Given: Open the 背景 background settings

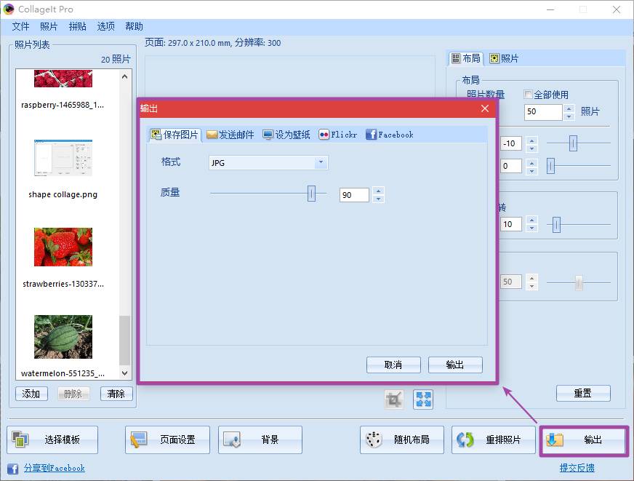Looking at the screenshot, I should click(x=260, y=440).
